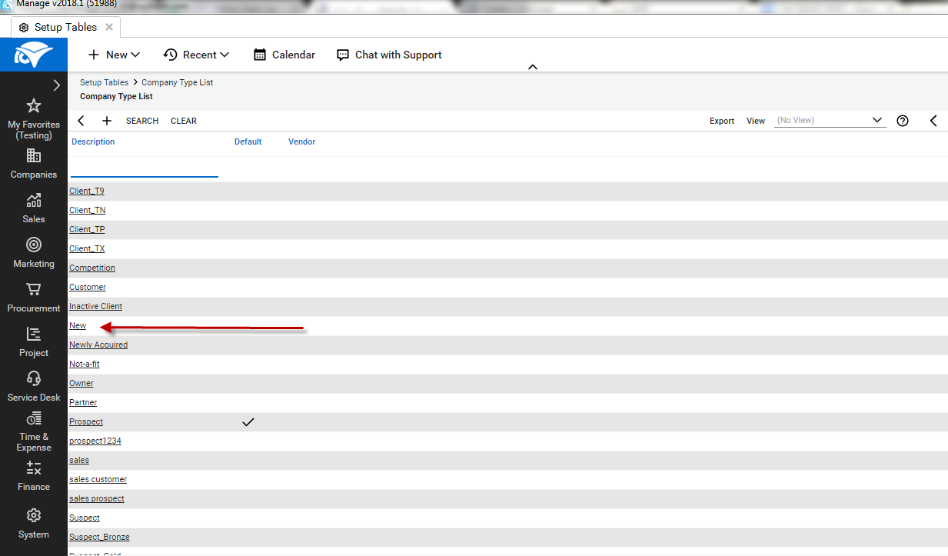The height and width of the screenshot is (556, 948).
Task: Start Chat with Support
Action: click(389, 55)
